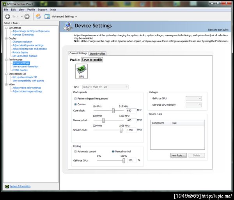Click the Core clock MHz value field

131,111
